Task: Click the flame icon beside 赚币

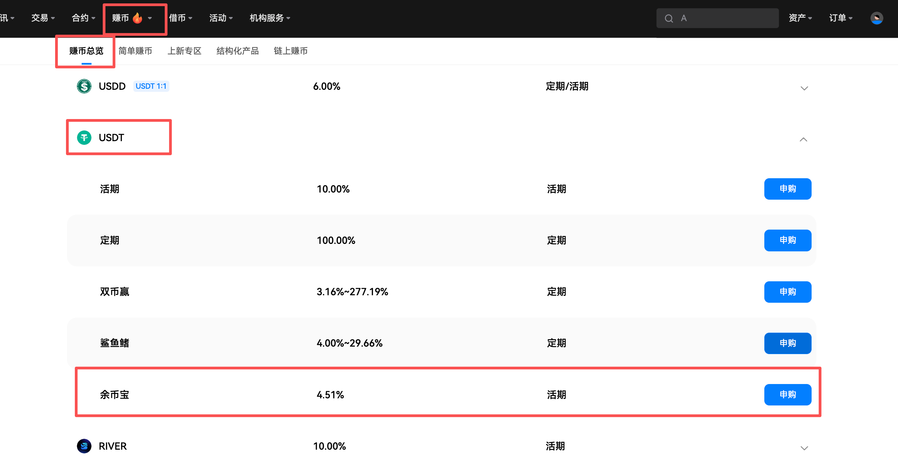Action: (138, 18)
